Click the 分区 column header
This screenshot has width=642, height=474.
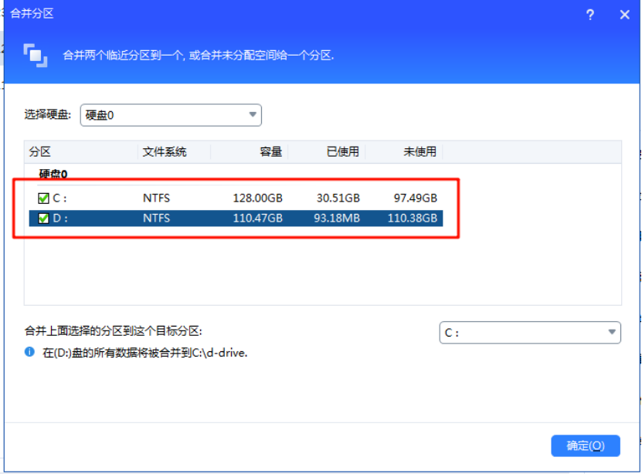coord(40,152)
